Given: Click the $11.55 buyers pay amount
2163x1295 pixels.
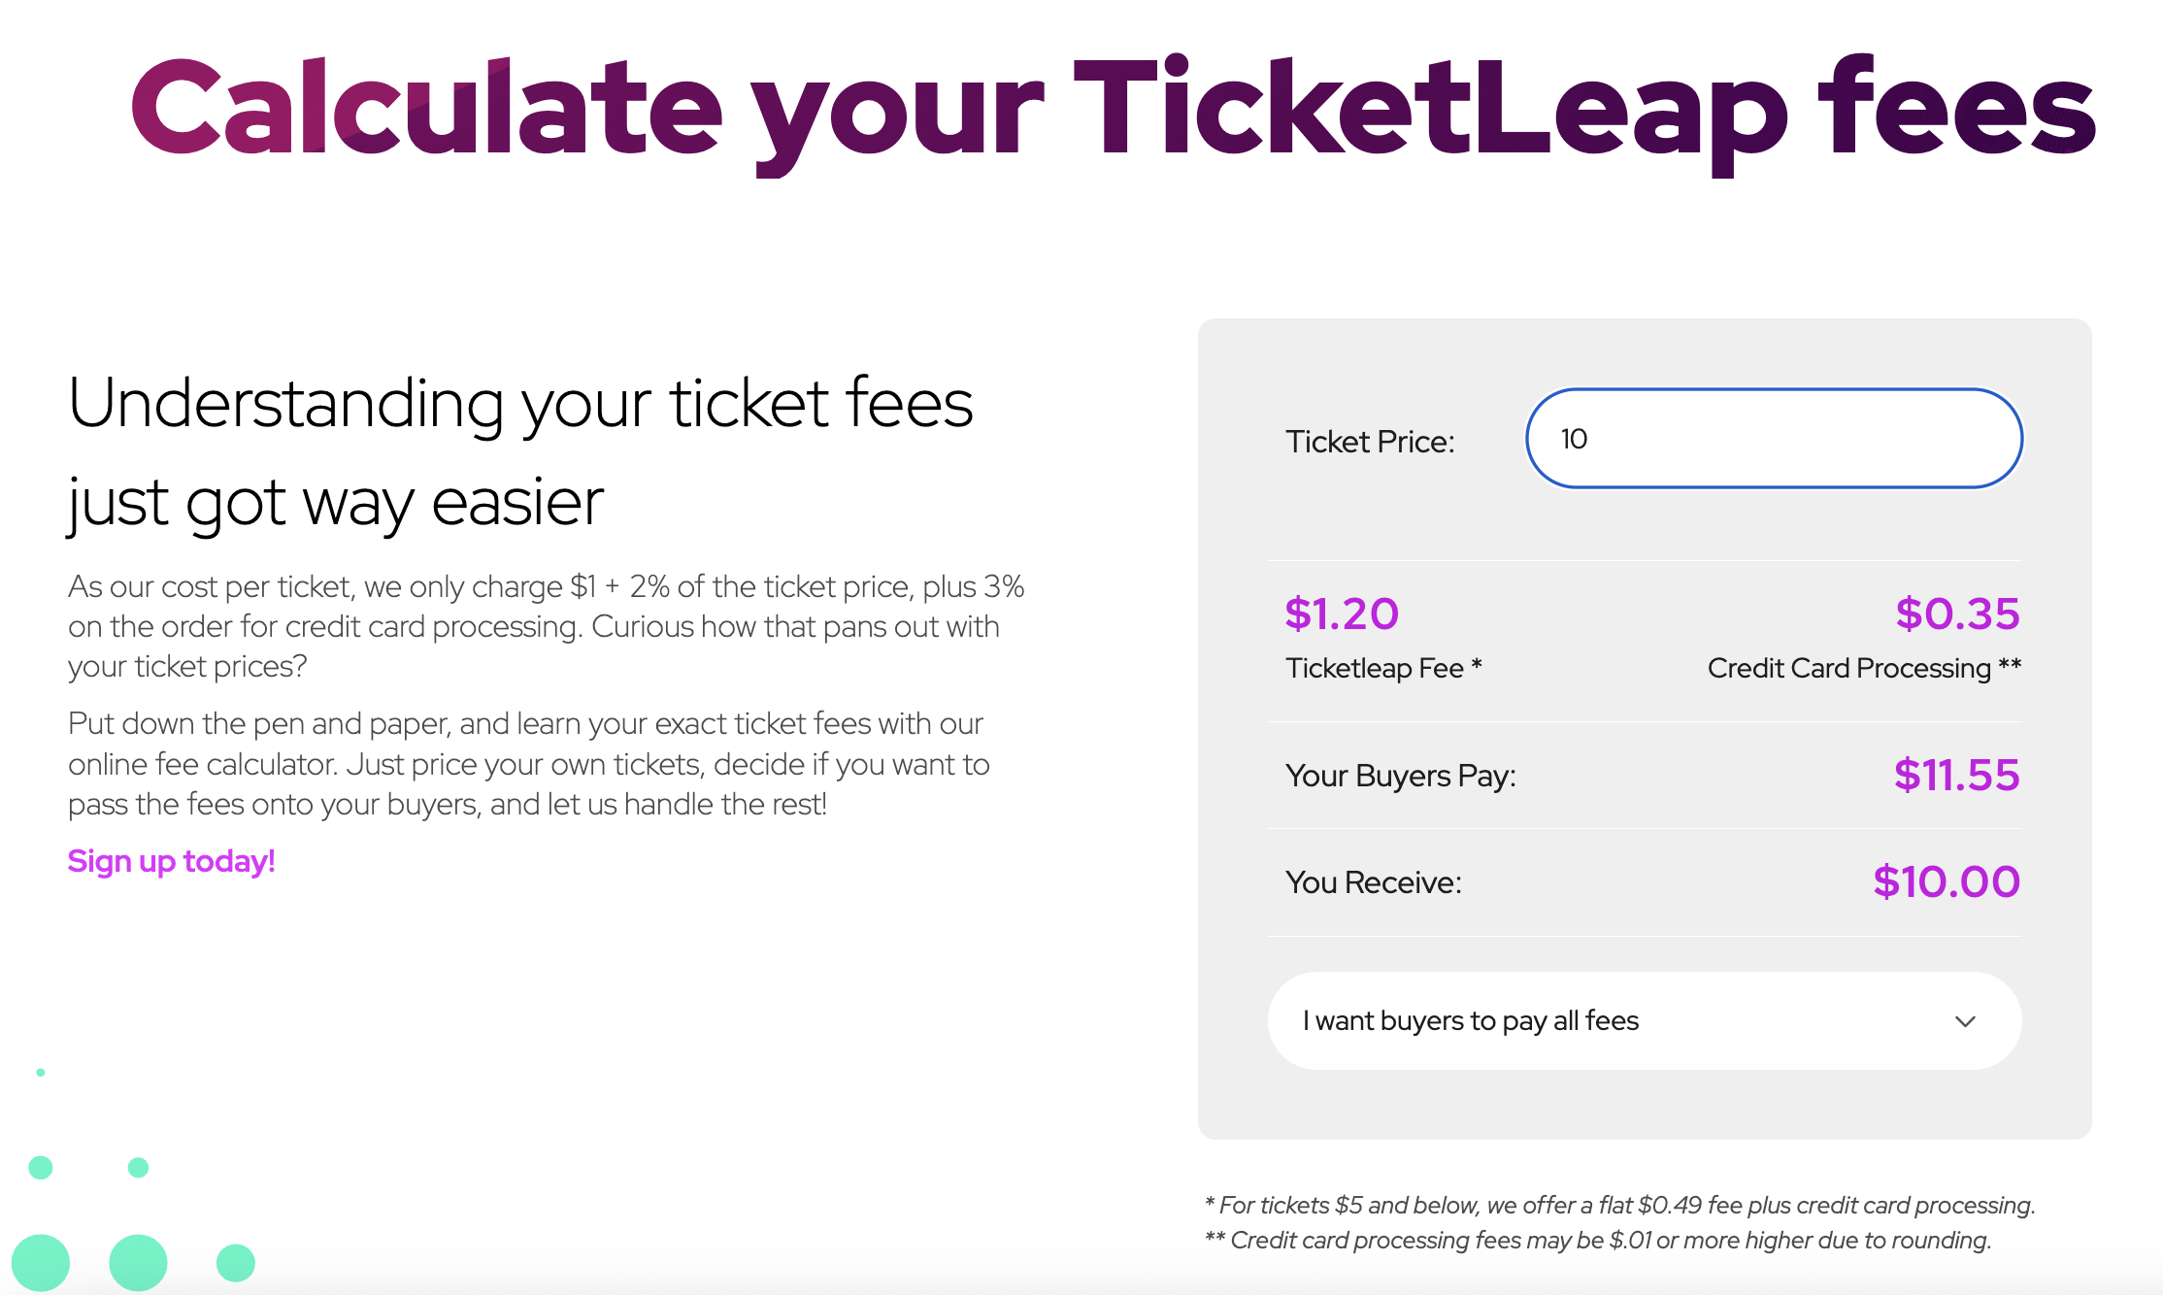Looking at the screenshot, I should pos(1956,775).
